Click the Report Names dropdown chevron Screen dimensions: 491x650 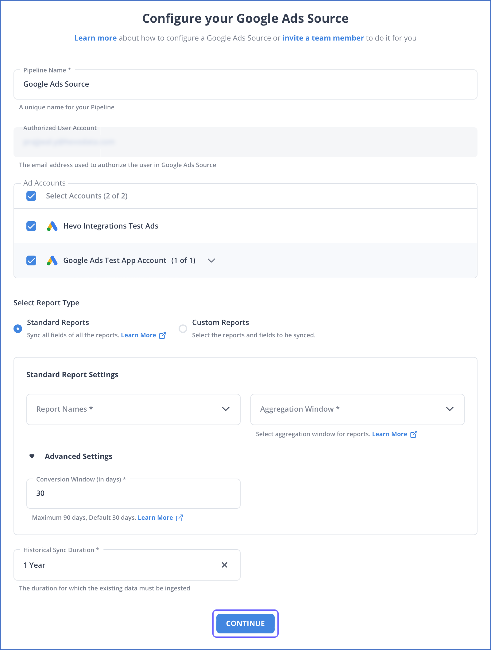tap(226, 409)
